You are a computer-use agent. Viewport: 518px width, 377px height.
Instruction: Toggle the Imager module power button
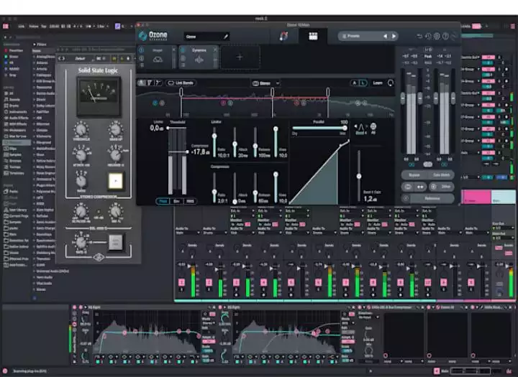(x=142, y=50)
